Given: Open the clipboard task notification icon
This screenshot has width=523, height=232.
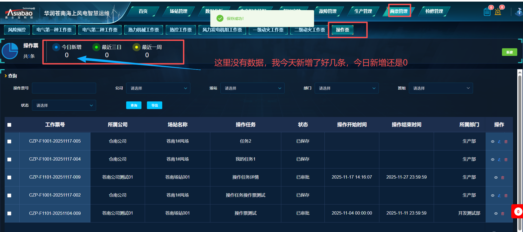Looking at the screenshot, I should pyautogui.click(x=487, y=12).
